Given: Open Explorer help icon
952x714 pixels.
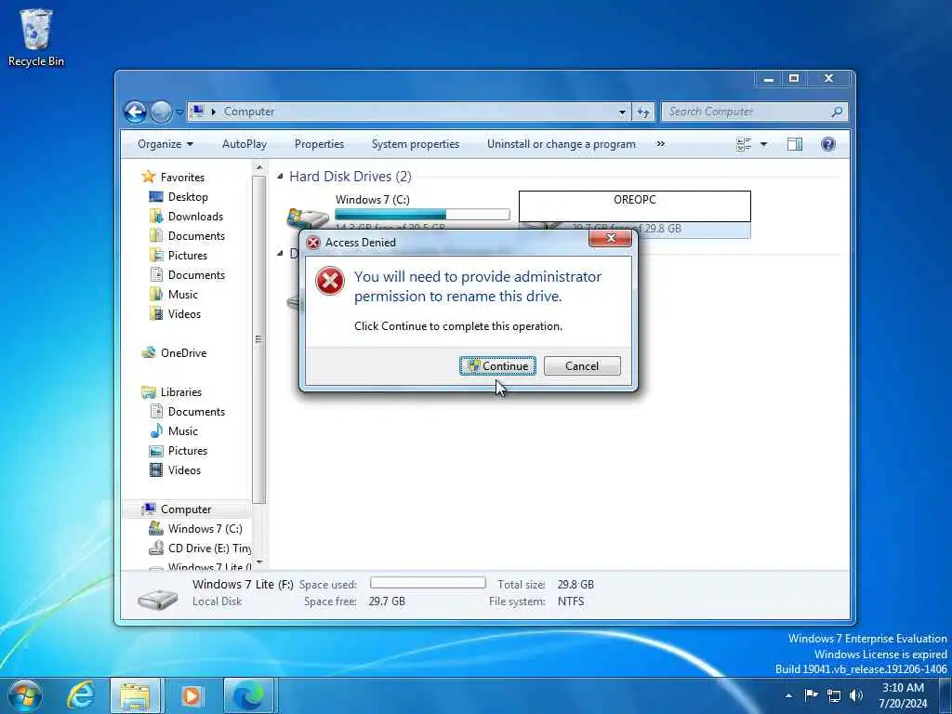Looking at the screenshot, I should tap(828, 144).
